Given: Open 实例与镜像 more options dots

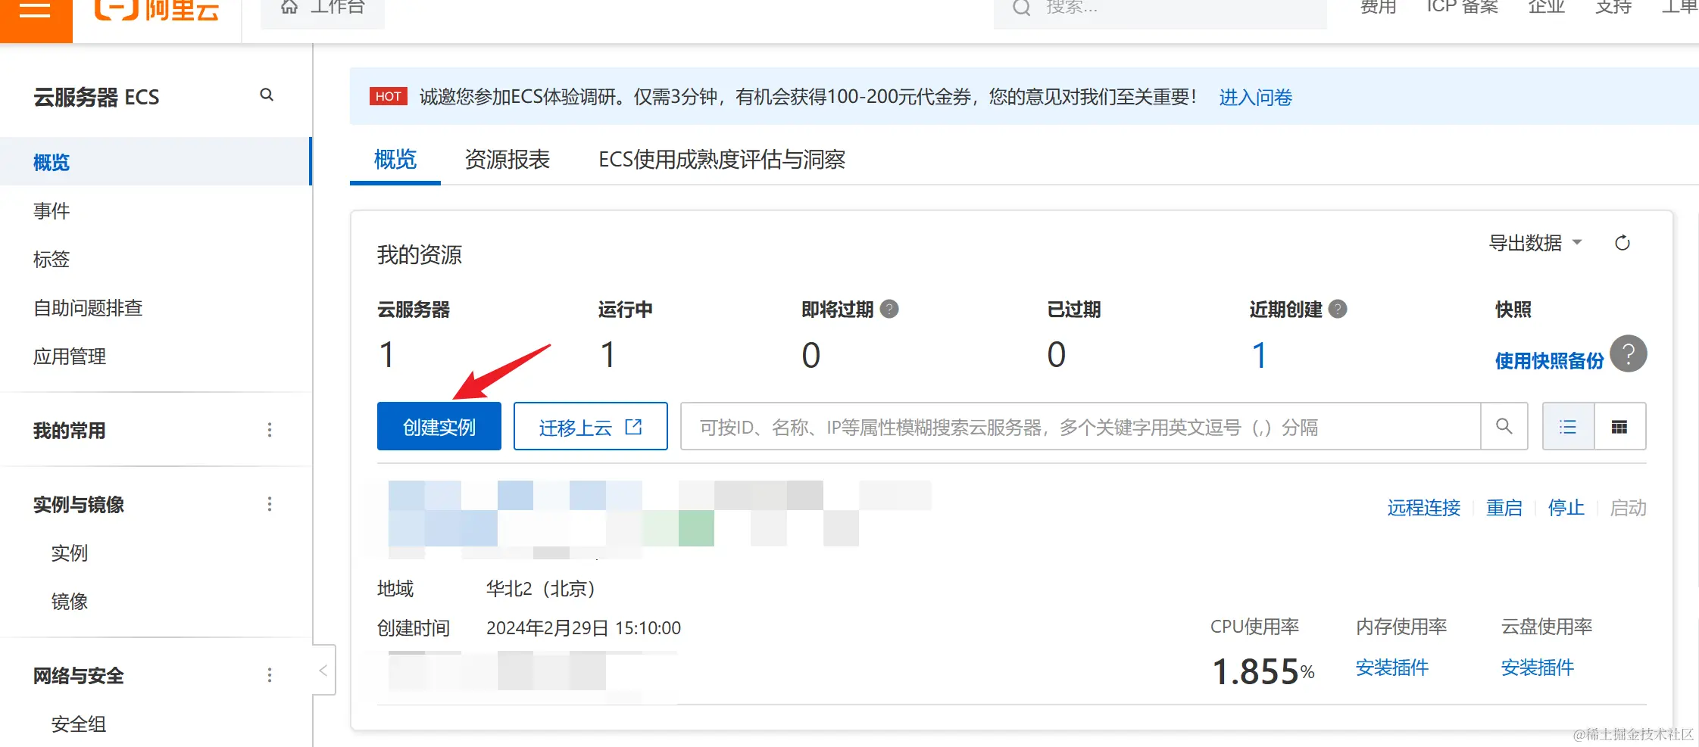Looking at the screenshot, I should (x=270, y=504).
